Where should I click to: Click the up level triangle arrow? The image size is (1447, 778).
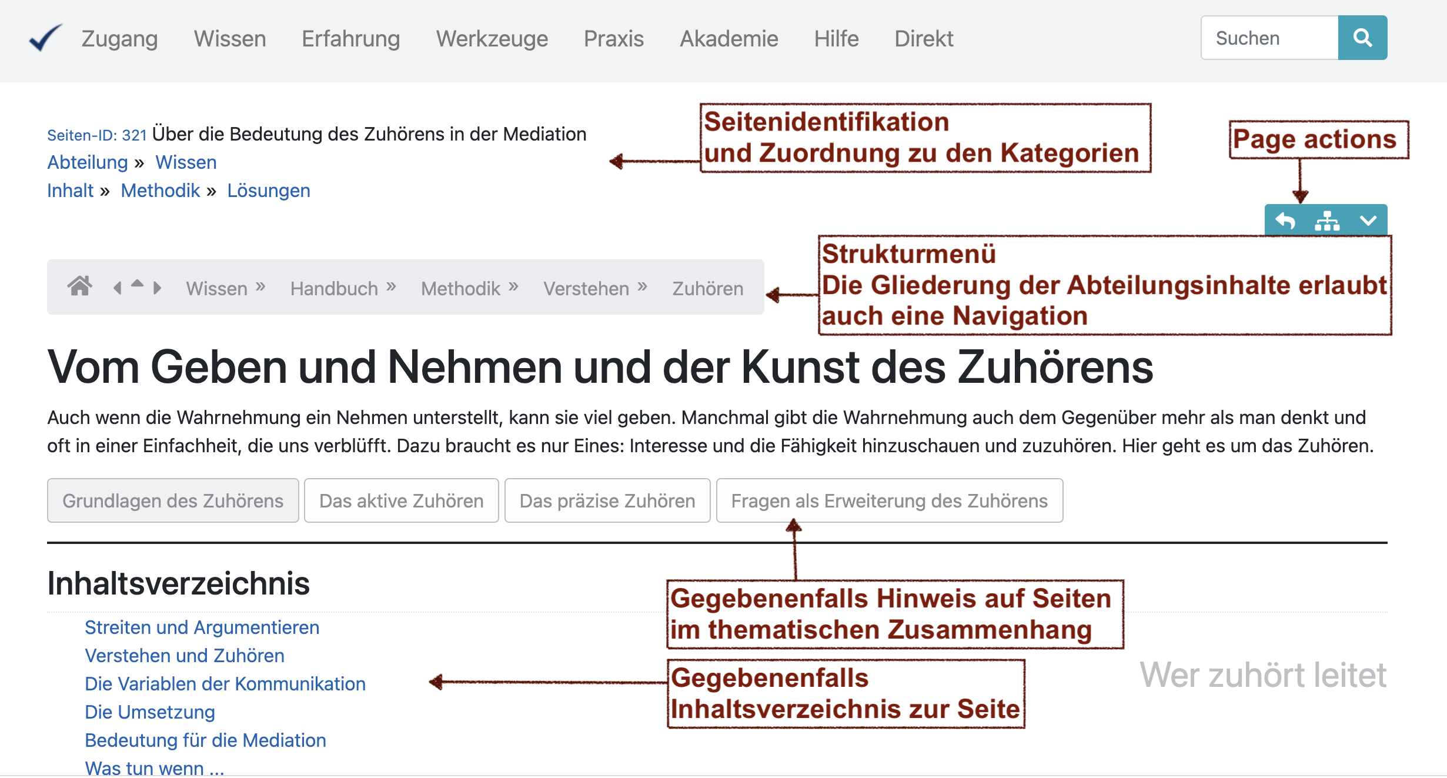137,283
